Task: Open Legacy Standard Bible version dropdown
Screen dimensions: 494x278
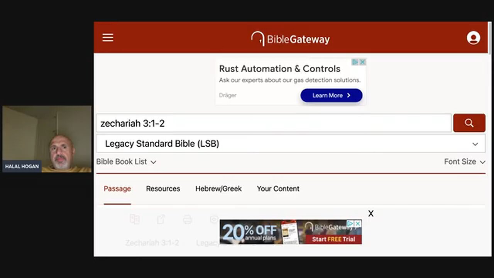Action: point(291,144)
